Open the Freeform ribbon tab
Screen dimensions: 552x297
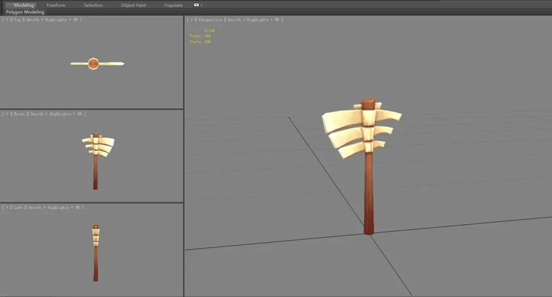click(56, 5)
